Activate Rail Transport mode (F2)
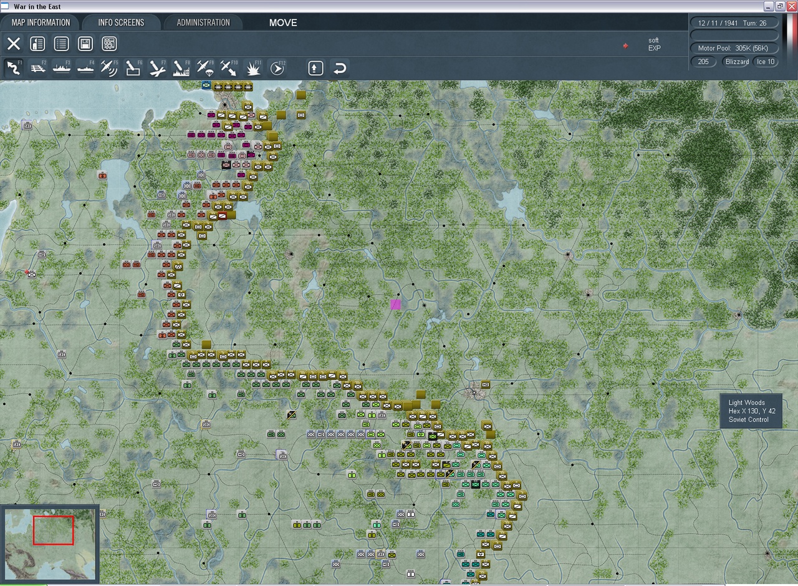798x586 pixels. 37,67
